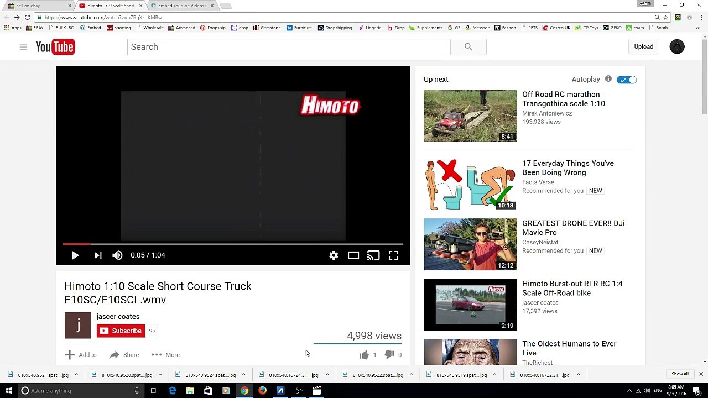Expand options for 810x540.9519 download
This screenshot has height=398, width=708.
pyautogui.click(x=494, y=375)
